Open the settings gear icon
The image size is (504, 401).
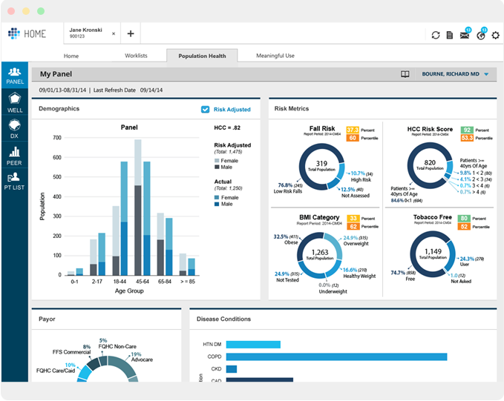click(496, 35)
